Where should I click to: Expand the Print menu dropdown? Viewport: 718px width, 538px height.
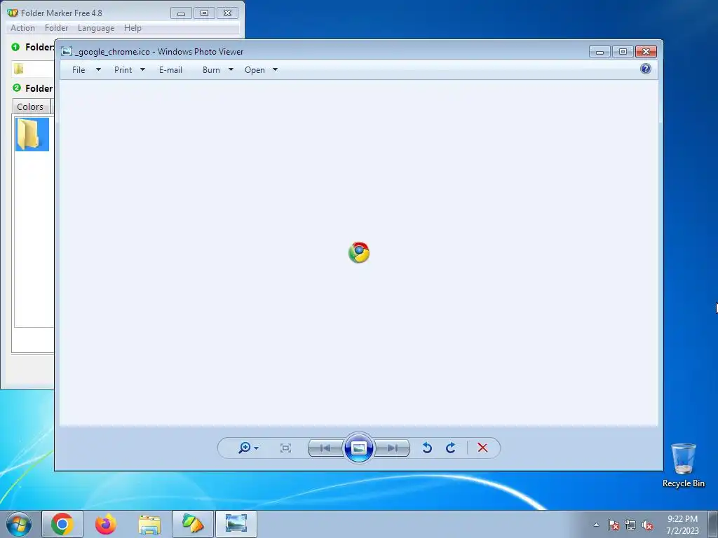142,69
